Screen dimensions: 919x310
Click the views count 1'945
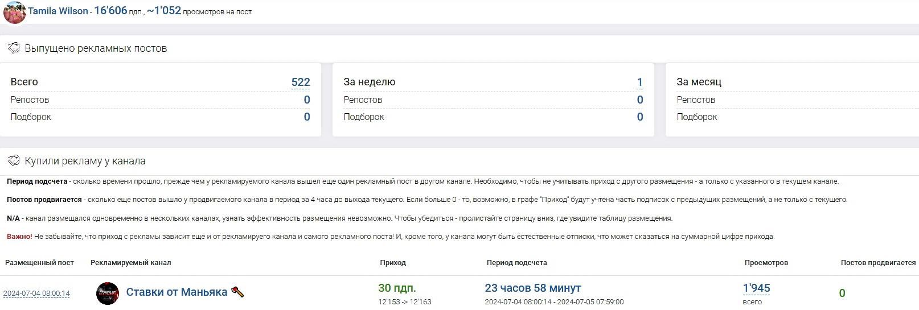pos(756,288)
